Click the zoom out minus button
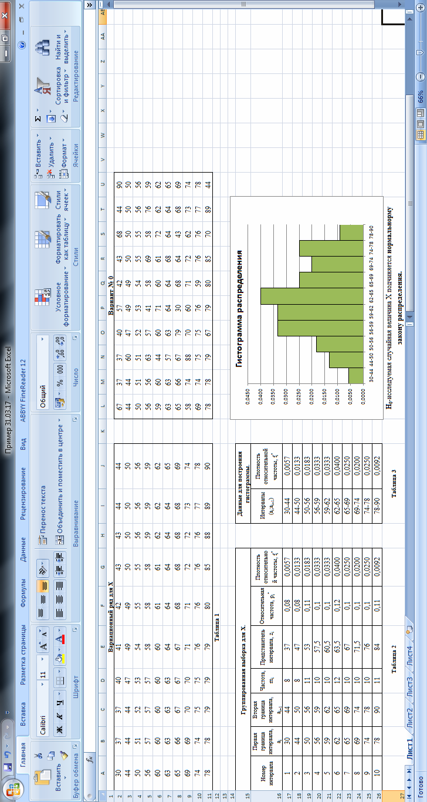 point(421,77)
